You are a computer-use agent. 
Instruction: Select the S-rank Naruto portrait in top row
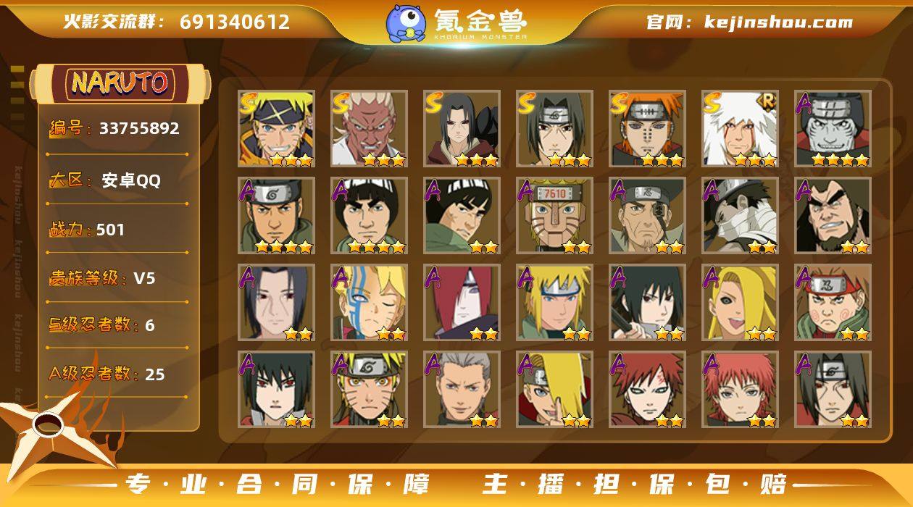pos(276,129)
